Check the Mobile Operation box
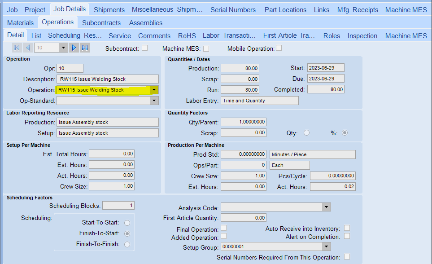The height and width of the screenshot is (264, 432). (279, 48)
